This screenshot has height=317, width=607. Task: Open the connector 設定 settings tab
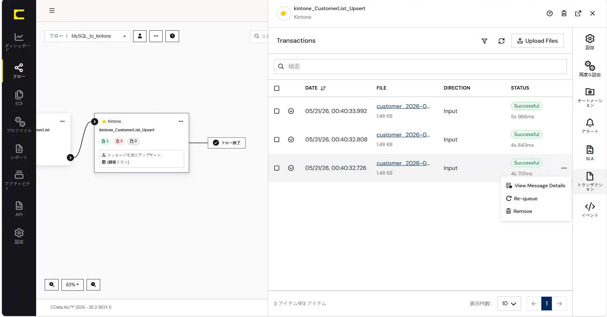click(590, 42)
